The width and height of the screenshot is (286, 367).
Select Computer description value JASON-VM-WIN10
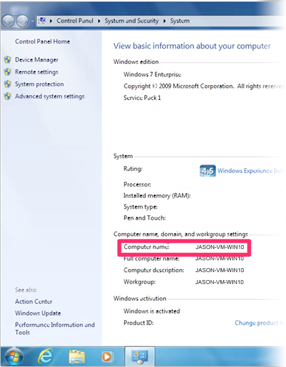220,270
